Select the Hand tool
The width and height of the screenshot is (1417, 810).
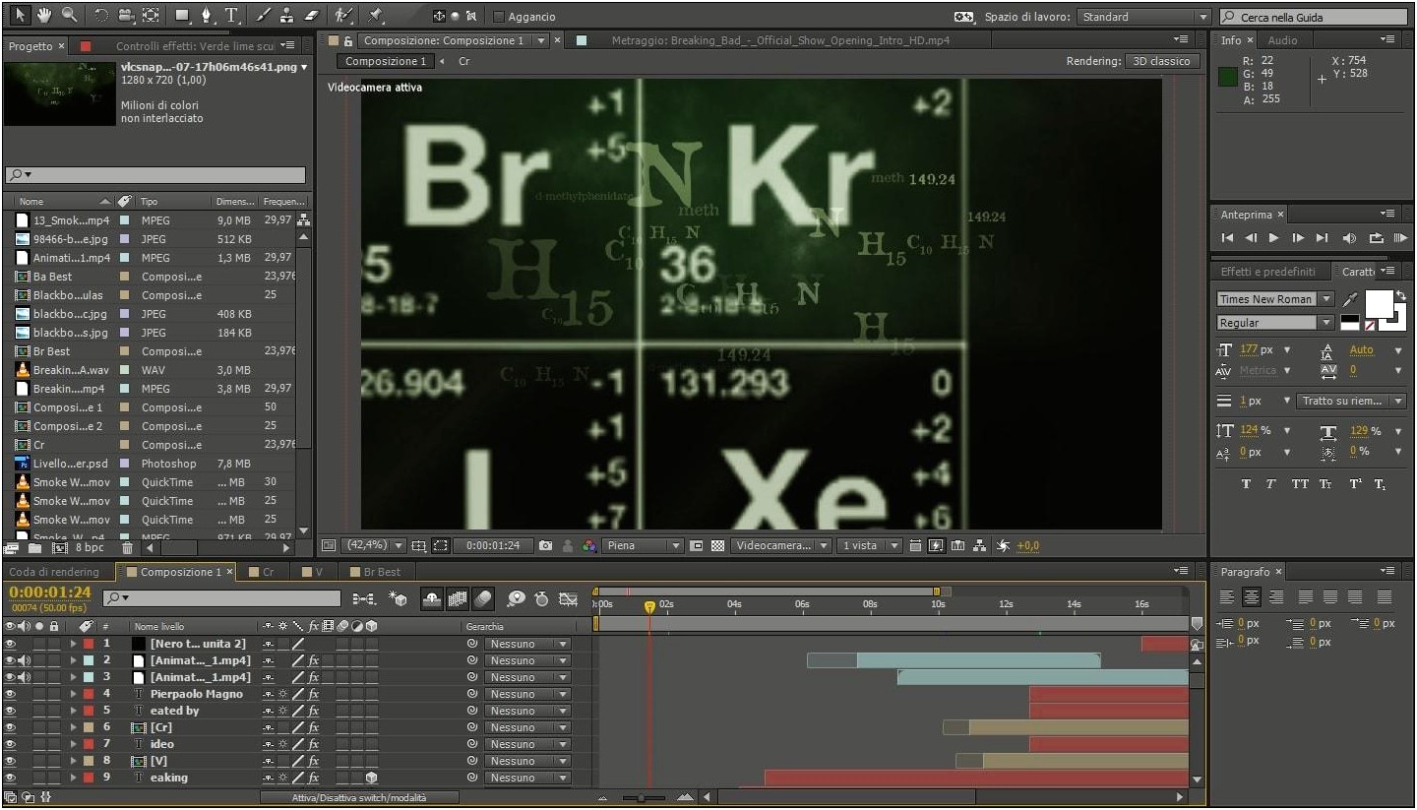click(x=44, y=15)
